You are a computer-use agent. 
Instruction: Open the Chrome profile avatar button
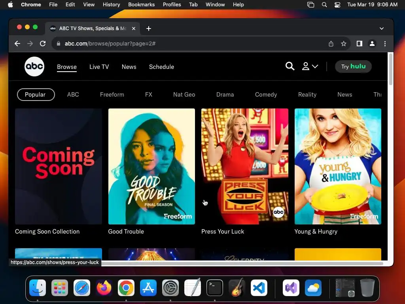372,44
